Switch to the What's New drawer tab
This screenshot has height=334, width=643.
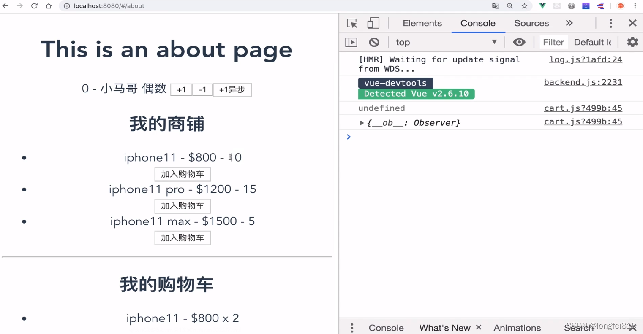click(x=444, y=328)
